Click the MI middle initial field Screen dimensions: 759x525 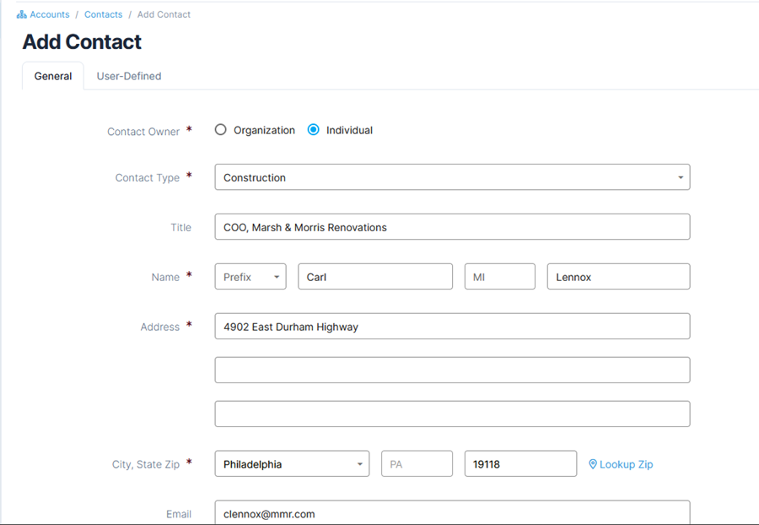coord(499,277)
